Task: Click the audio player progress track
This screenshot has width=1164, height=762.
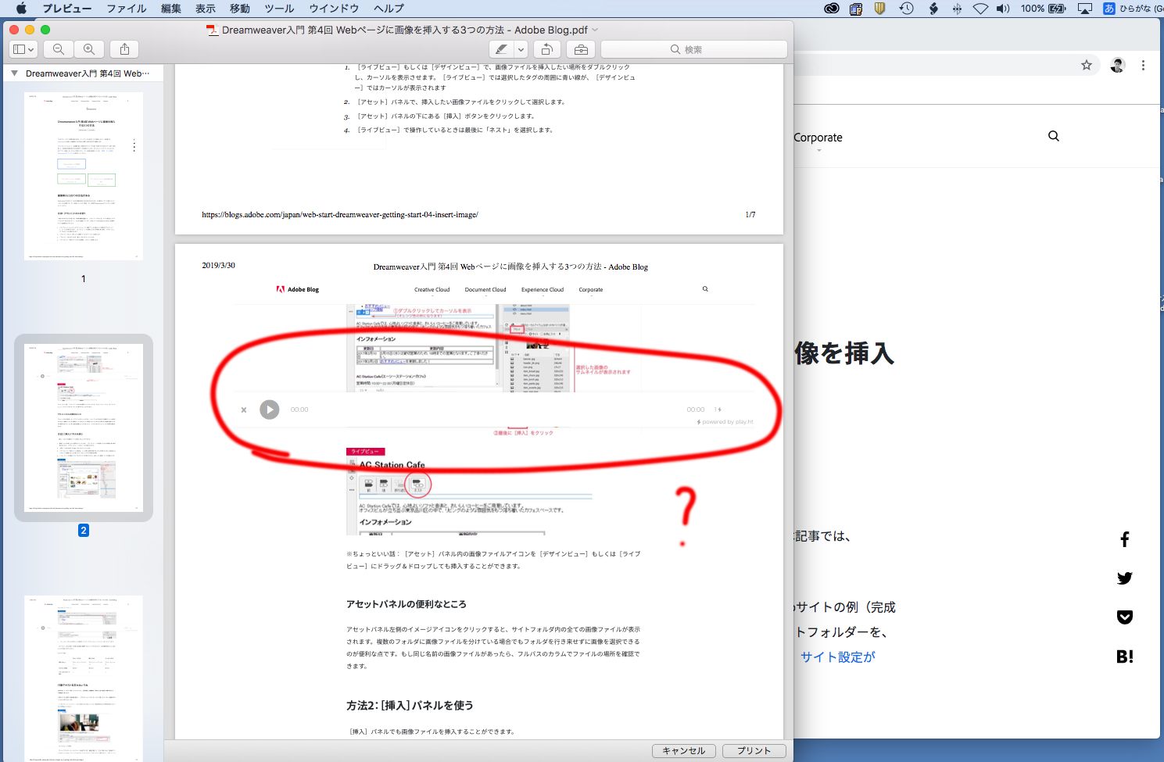Action: (x=496, y=410)
